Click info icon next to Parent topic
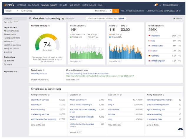The image size is (191, 140). pos(44,70)
